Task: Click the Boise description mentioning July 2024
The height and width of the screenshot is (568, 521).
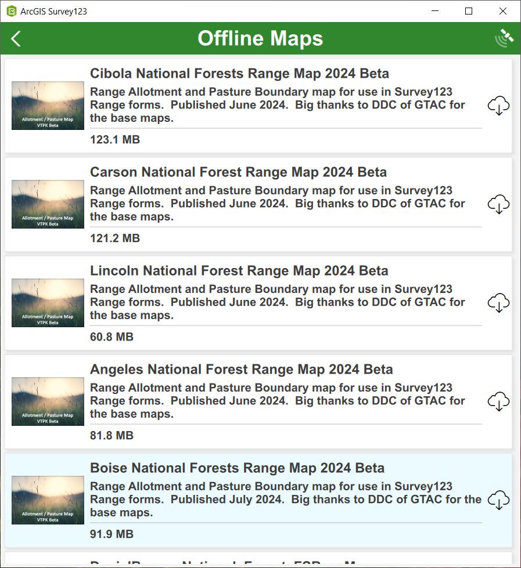Action: (x=286, y=500)
